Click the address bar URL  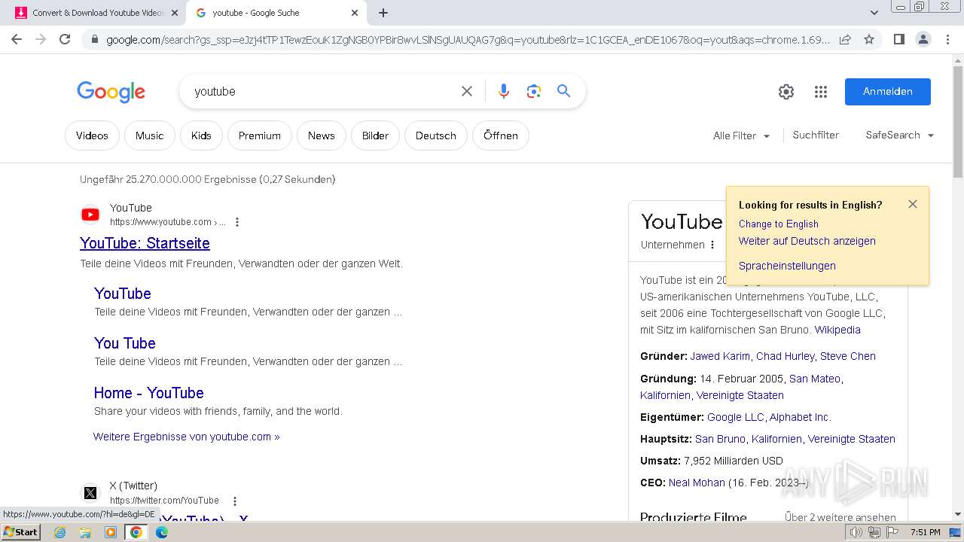click(467, 39)
